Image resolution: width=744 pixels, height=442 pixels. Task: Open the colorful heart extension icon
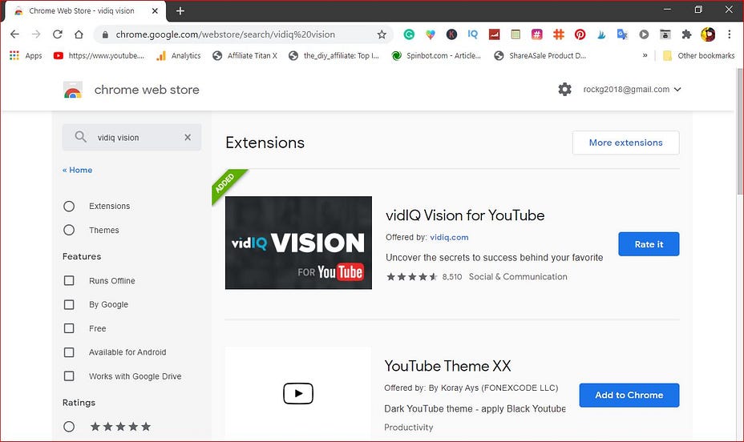431,34
